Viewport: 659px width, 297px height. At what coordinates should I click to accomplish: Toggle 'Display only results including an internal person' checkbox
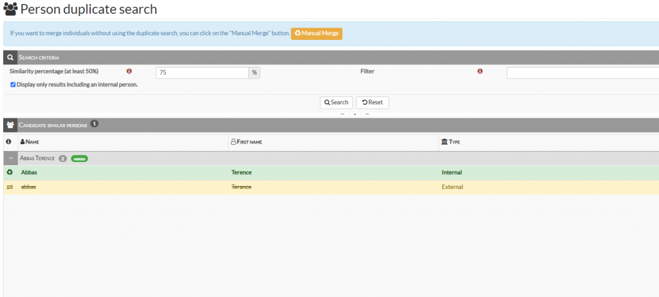13,84
